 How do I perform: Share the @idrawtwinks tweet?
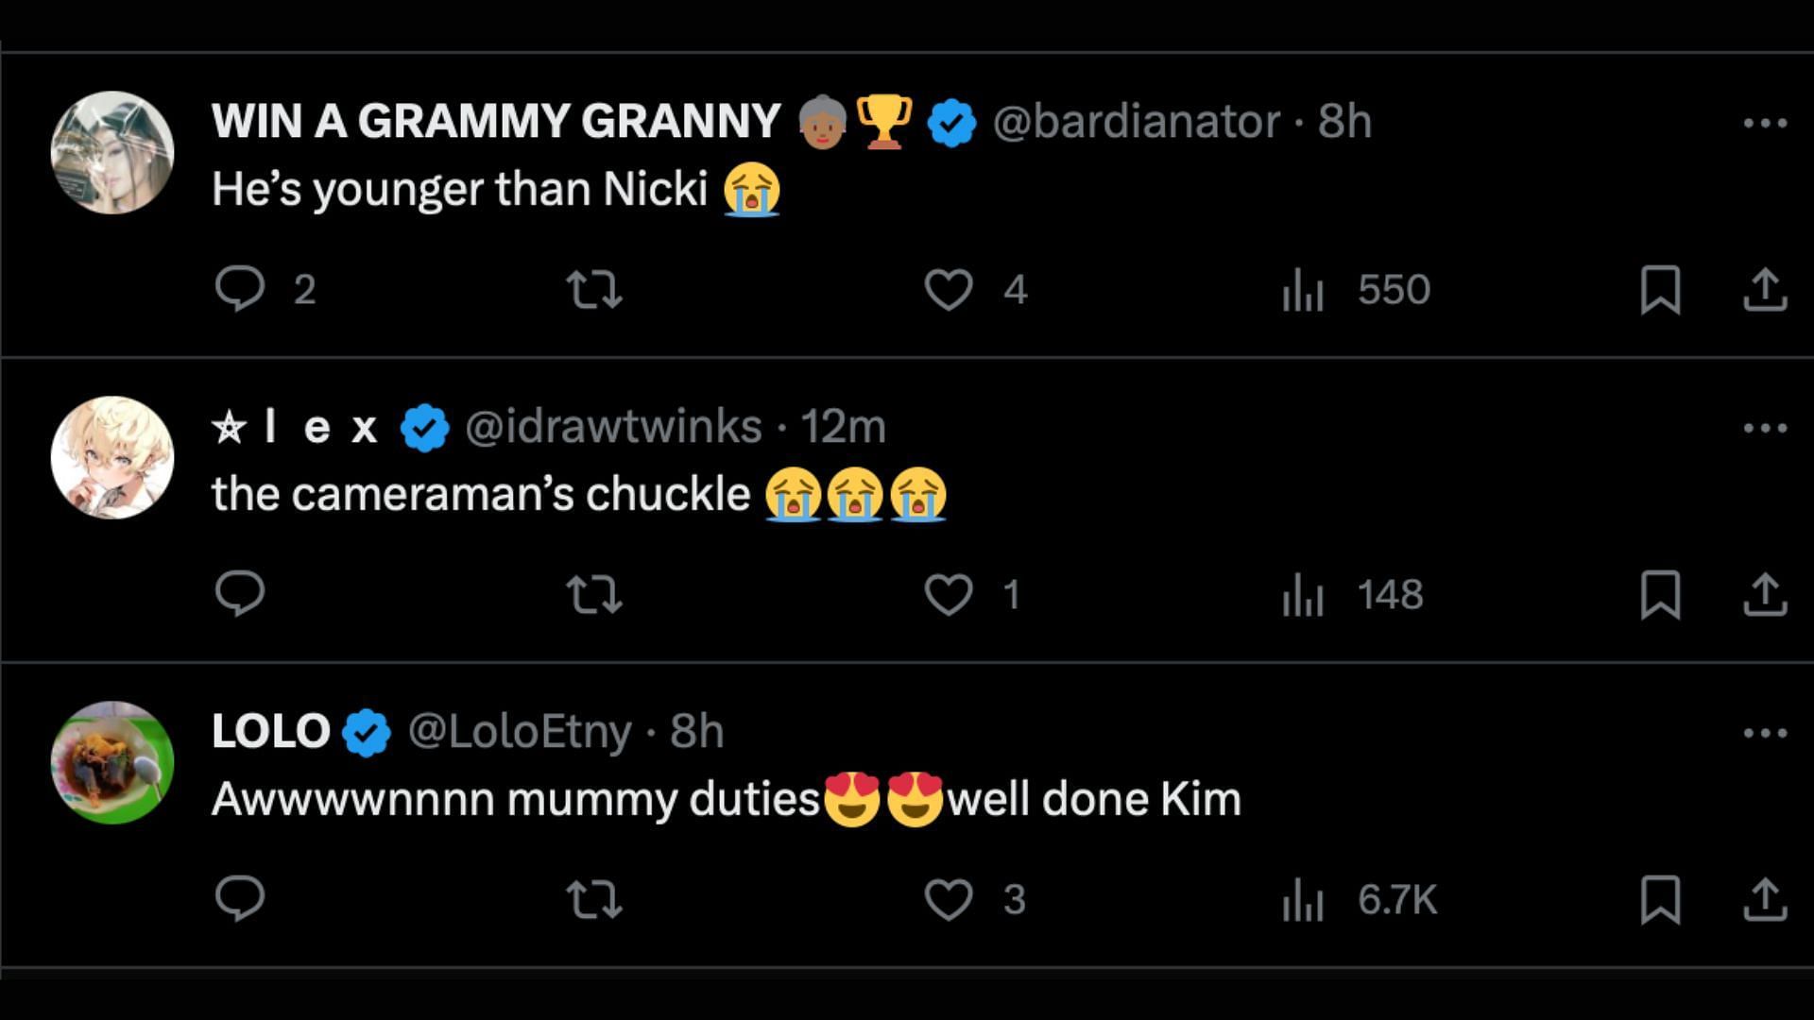pos(1764,594)
